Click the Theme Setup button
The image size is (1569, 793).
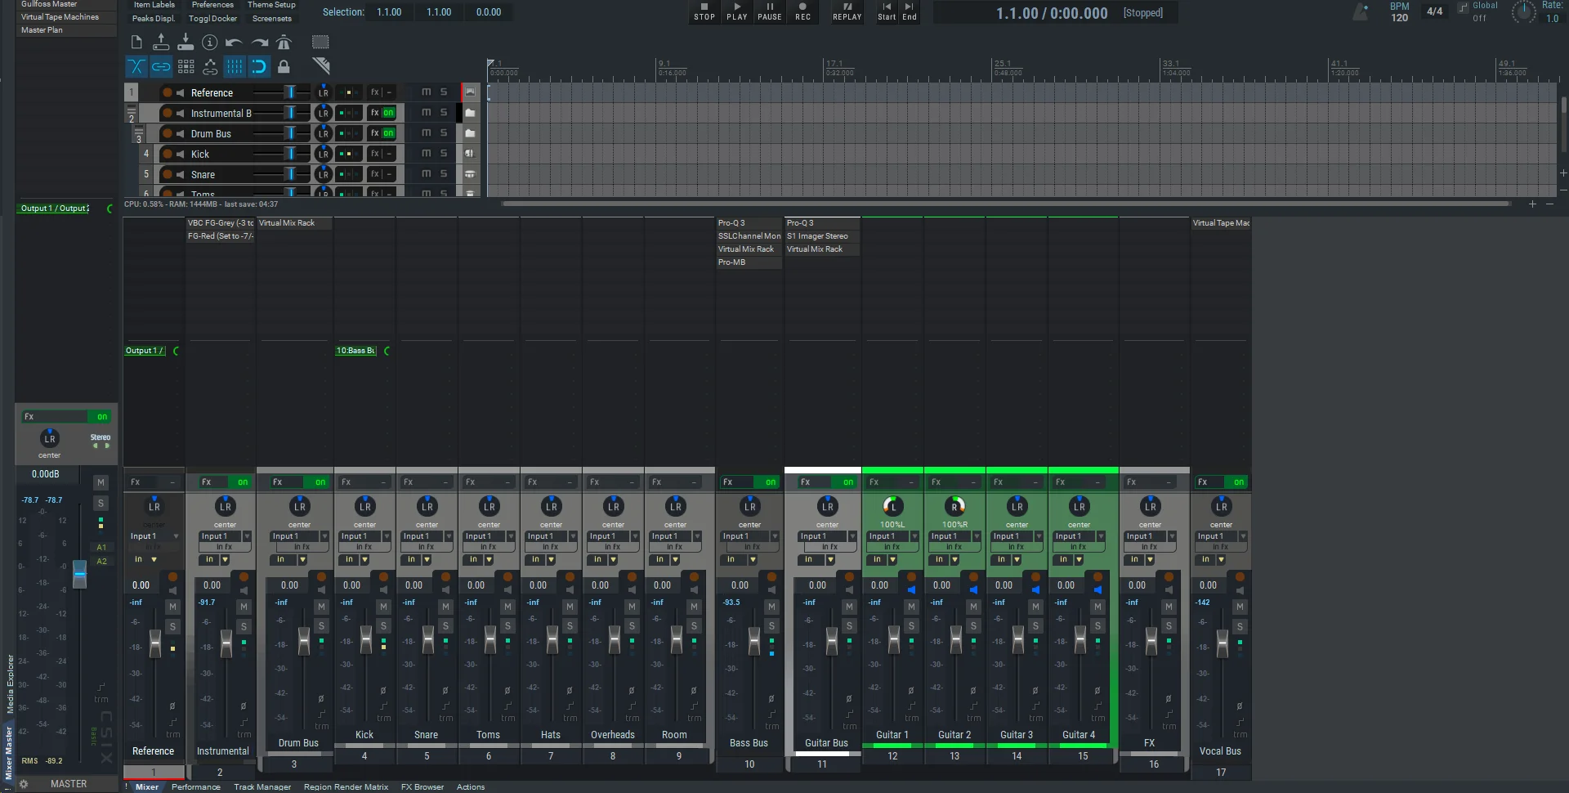(271, 5)
